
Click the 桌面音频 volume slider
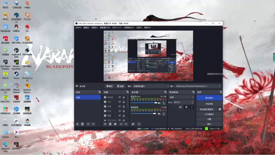pyautogui.click(x=143, y=114)
